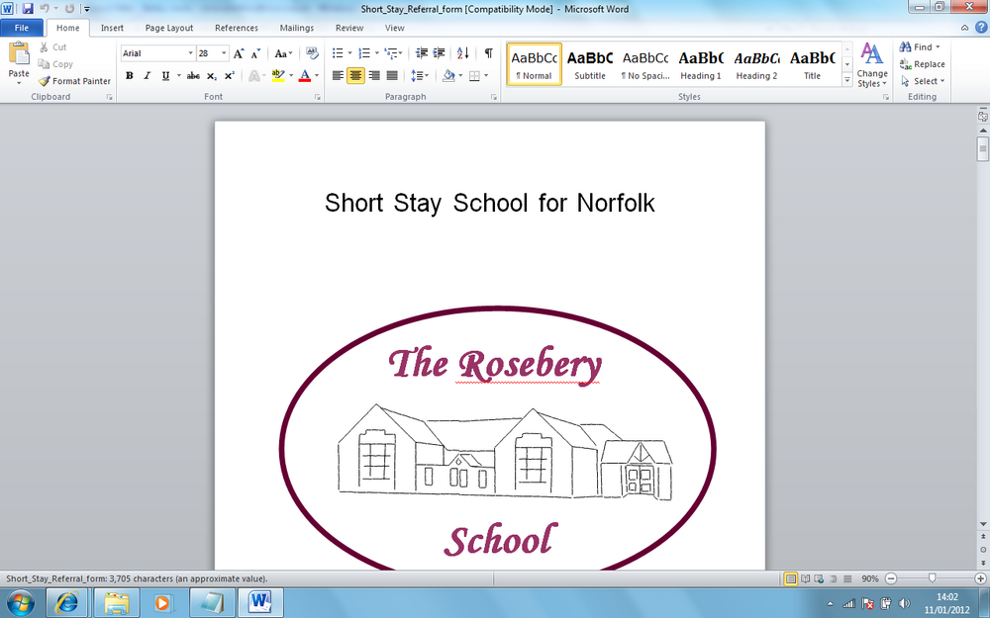Image resolution: width=990 pixels, height=618 pixels.
Task: Switch to Web Layout view
Action: point(819,578)
